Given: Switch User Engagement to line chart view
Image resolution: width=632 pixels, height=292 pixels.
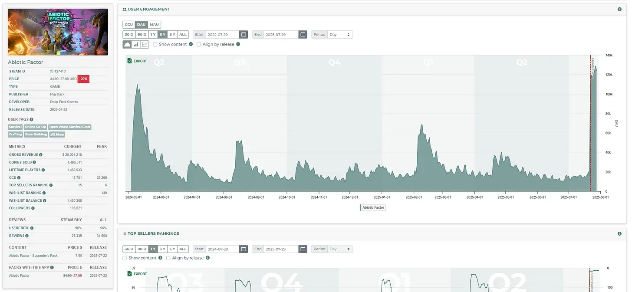Looking at the screenshot, I should pyautogui.click(x=145, y=44).
